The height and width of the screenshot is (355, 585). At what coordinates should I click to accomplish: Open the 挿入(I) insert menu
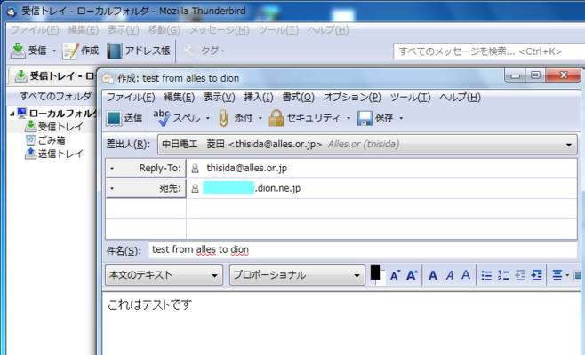tap(258, 98)
